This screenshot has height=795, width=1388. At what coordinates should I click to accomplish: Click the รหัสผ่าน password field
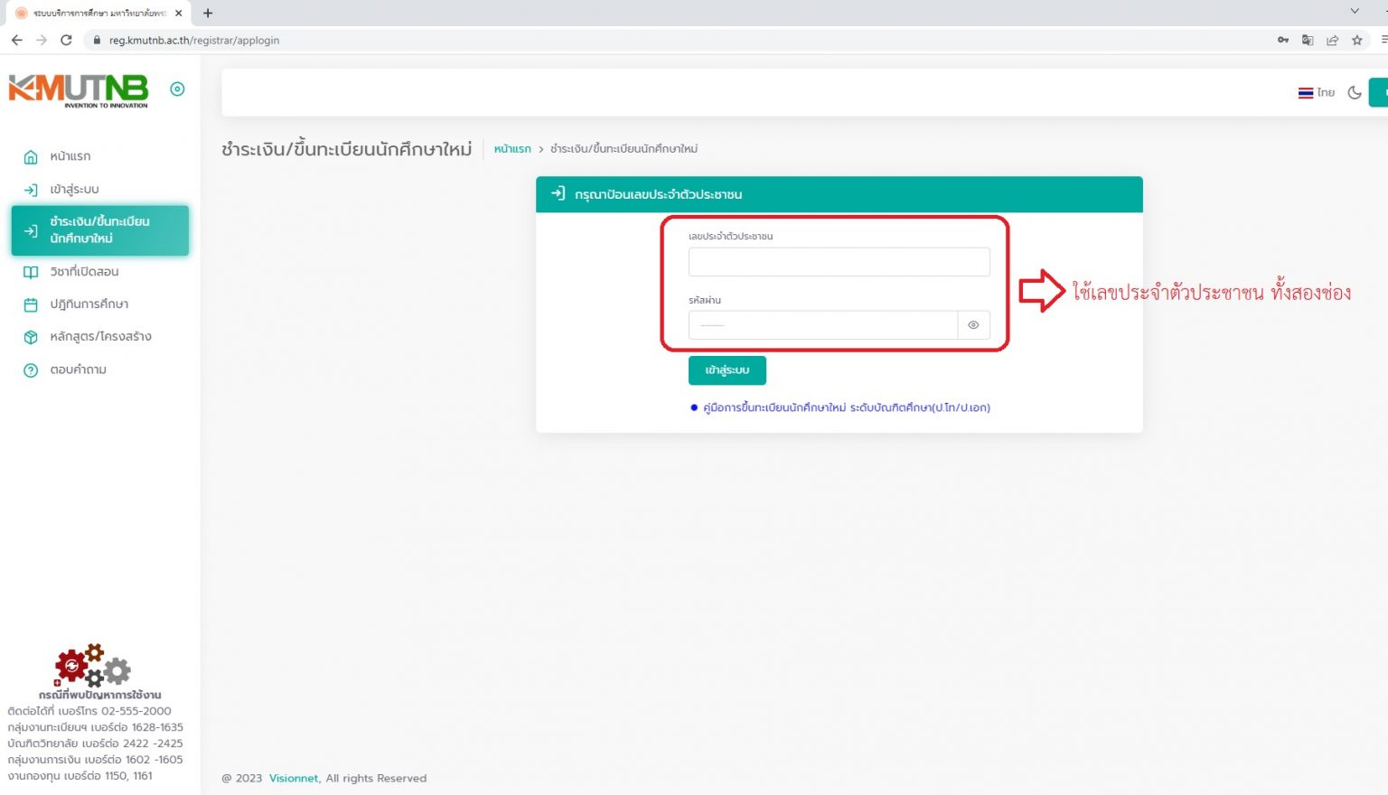(822, 325)
